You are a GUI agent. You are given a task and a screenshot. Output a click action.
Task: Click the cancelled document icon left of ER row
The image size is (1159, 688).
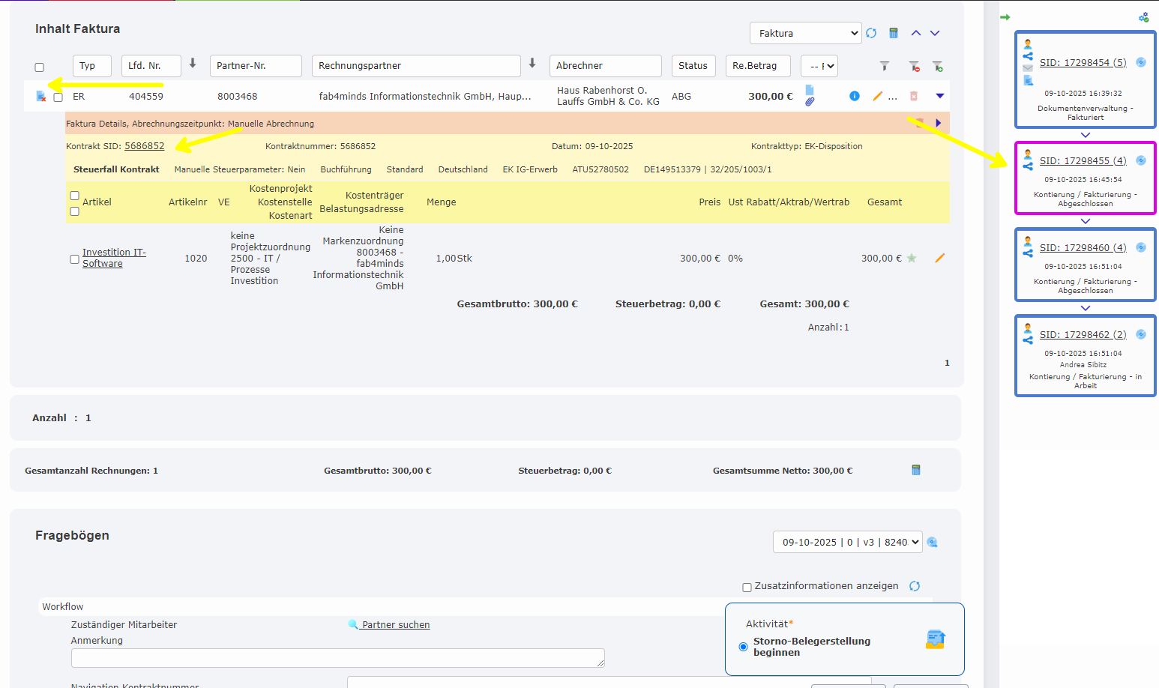click(x=41, y=97)
